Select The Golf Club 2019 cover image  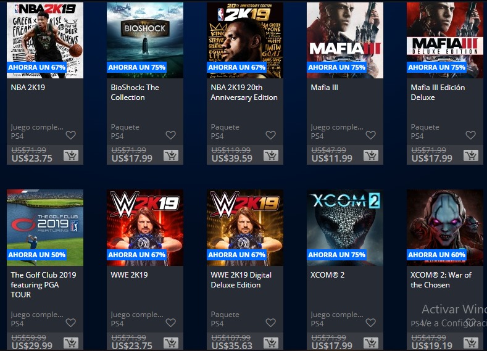click(45, 228)
